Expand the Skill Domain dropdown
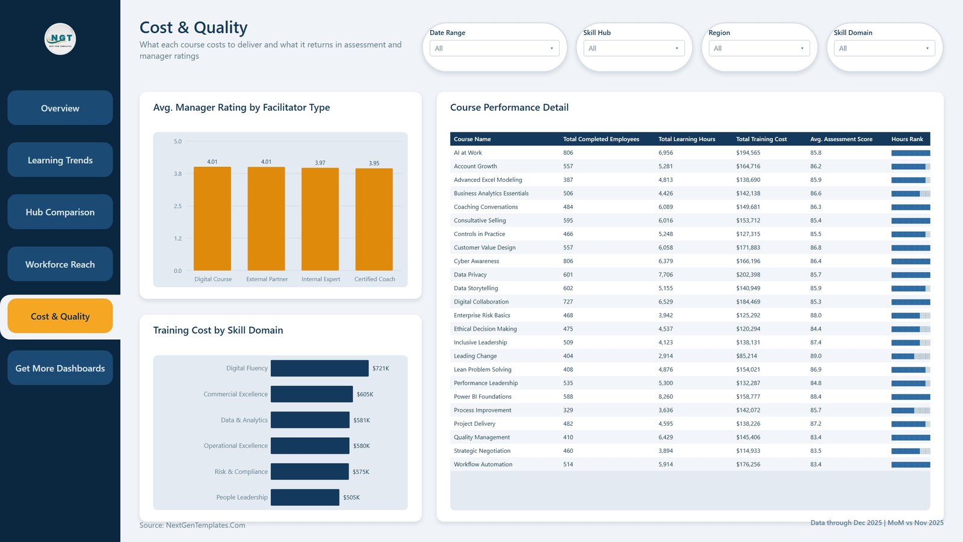 click(884, 48)
